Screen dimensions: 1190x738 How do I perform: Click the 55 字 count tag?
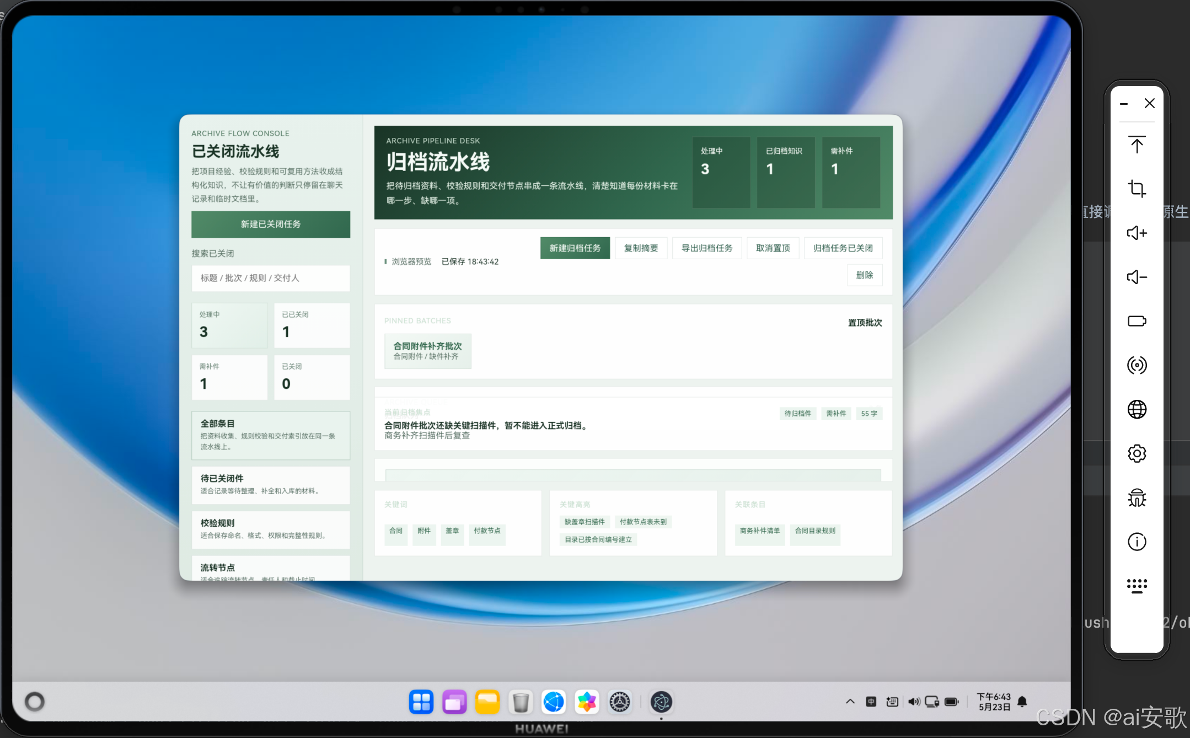[x=869, y=414]
